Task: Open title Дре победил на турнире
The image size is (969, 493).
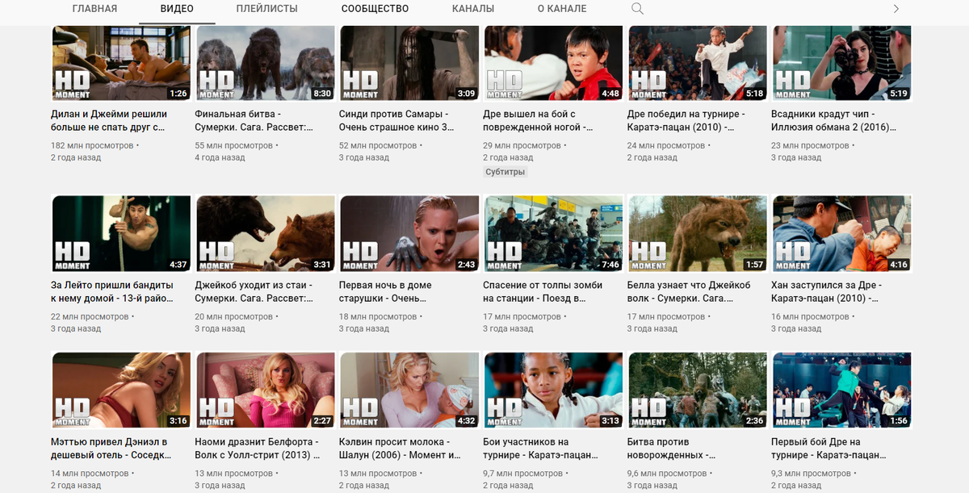Action: [686, 121]
